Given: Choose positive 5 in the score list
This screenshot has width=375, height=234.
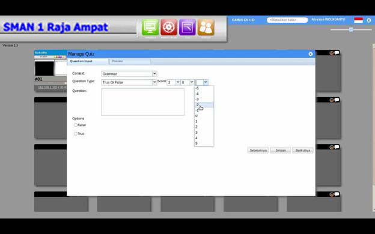Looking at the screenshot, I should pyautogui.click(x=204, y=143).
